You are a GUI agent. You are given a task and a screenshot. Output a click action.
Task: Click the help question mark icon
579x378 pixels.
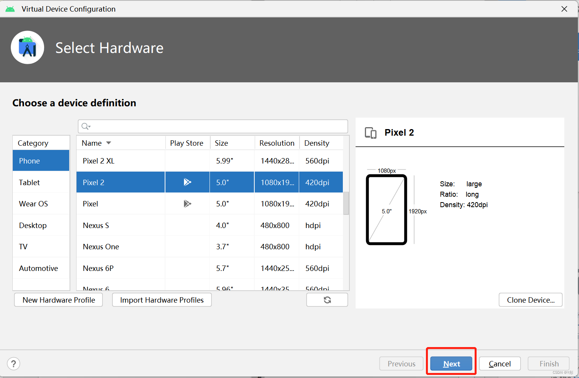click(x=14, y=363)
